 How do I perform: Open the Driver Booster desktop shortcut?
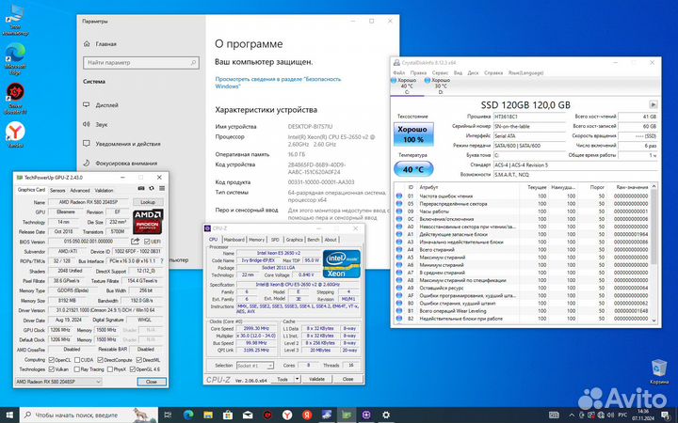(15, 99)
